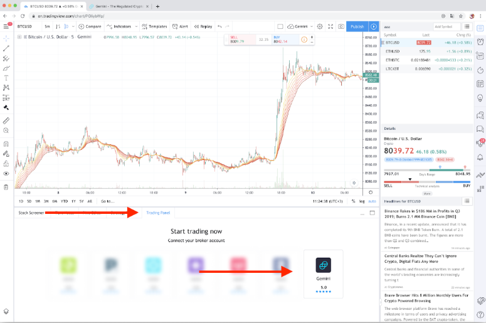The width and height of the screenshot is (486, 323).
Task: Toggle log scale on chart
Action: 362,201
